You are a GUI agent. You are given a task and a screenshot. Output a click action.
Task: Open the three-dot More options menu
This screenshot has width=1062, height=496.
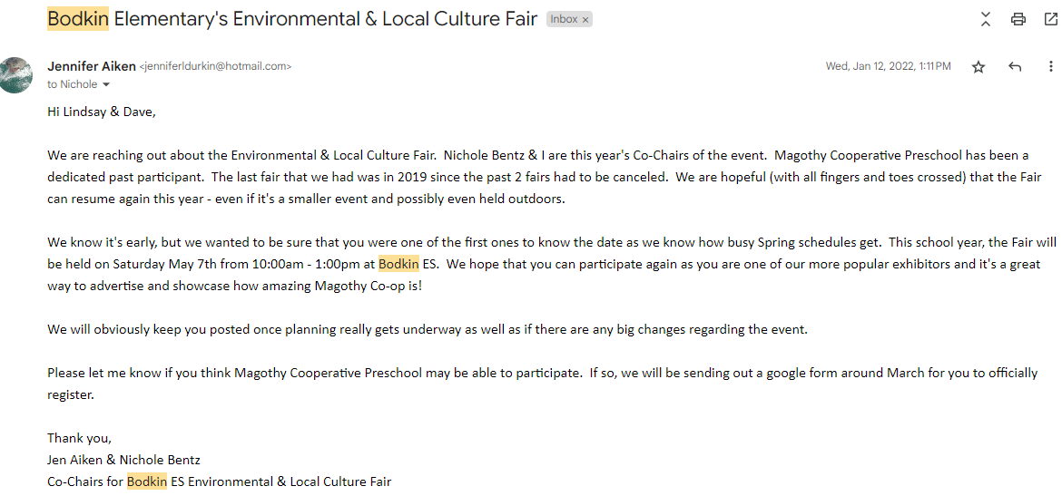(1051, 67)
